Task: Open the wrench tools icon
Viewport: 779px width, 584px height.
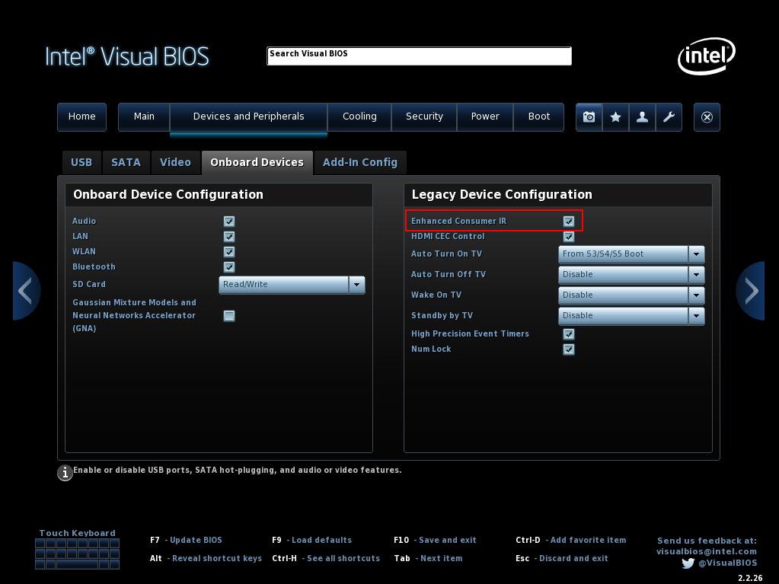Action: [x=669, y=117]
